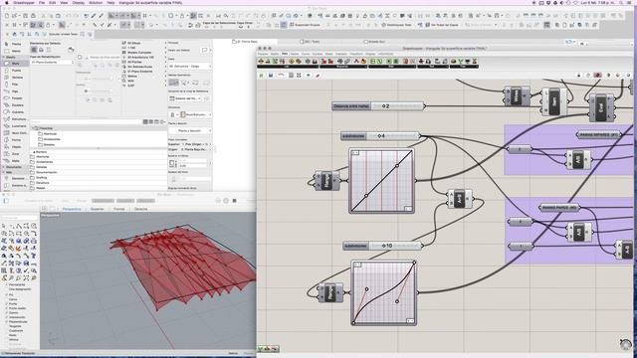Image resolution: width=637 pixels, height=358 pixels.
Task: Click the Print icon in ArchiCAD toolbar
Action: [x=33, y=16]
